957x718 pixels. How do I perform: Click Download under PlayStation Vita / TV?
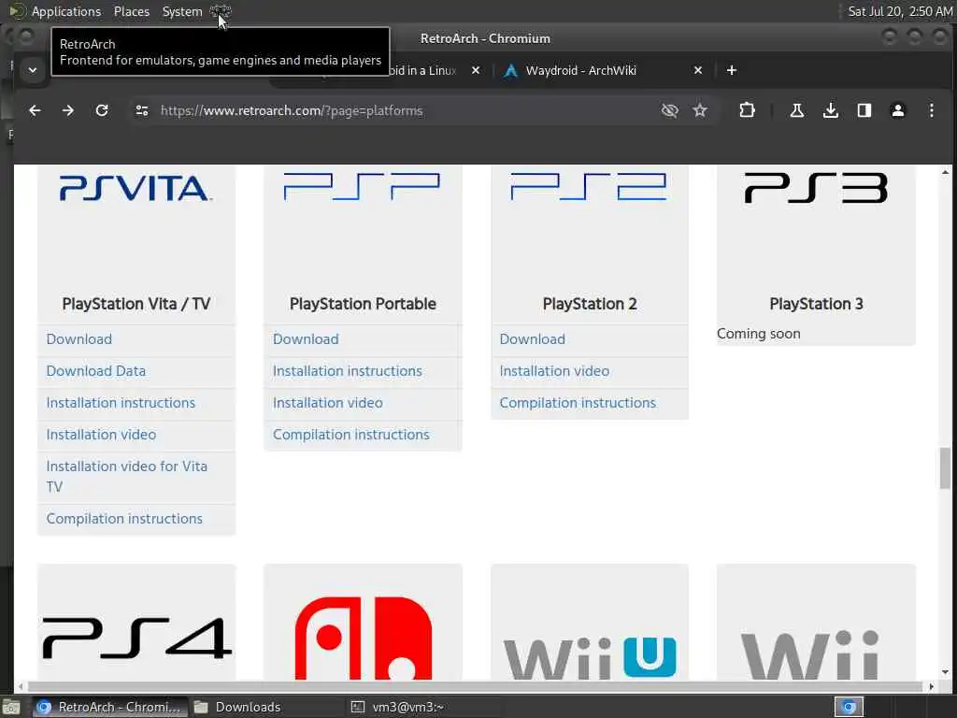79,339
